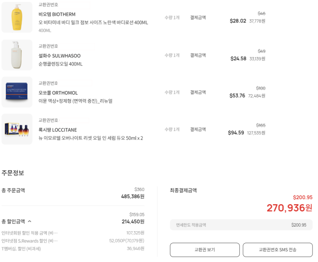Click the 교환권 보기 button
This screenshot has width=318, height=262.
[x=205, y=250]
